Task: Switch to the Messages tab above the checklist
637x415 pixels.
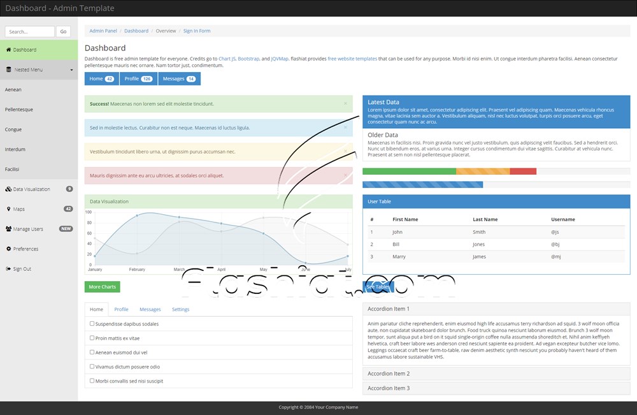Action: [x=150, y=309]
